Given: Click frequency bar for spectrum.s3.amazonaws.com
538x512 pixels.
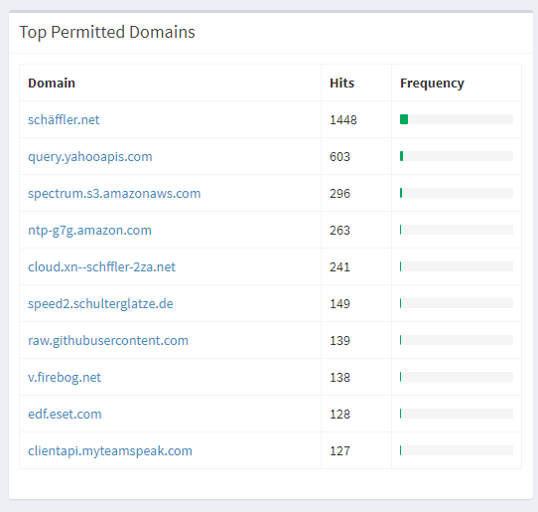Looking at the screenshot, I should point(457,193).
